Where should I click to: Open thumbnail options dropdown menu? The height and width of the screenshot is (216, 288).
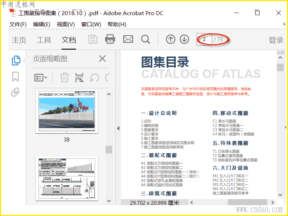(41, 78)
